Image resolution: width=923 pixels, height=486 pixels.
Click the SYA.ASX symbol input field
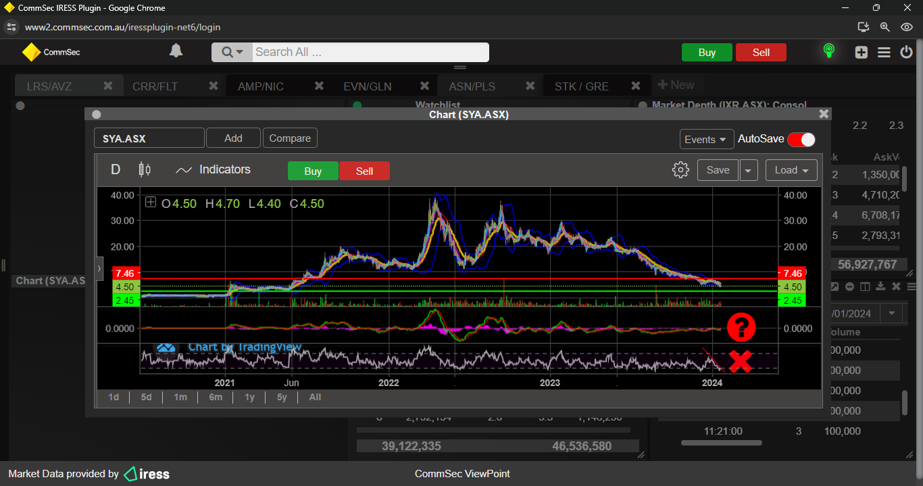(149, 138)
